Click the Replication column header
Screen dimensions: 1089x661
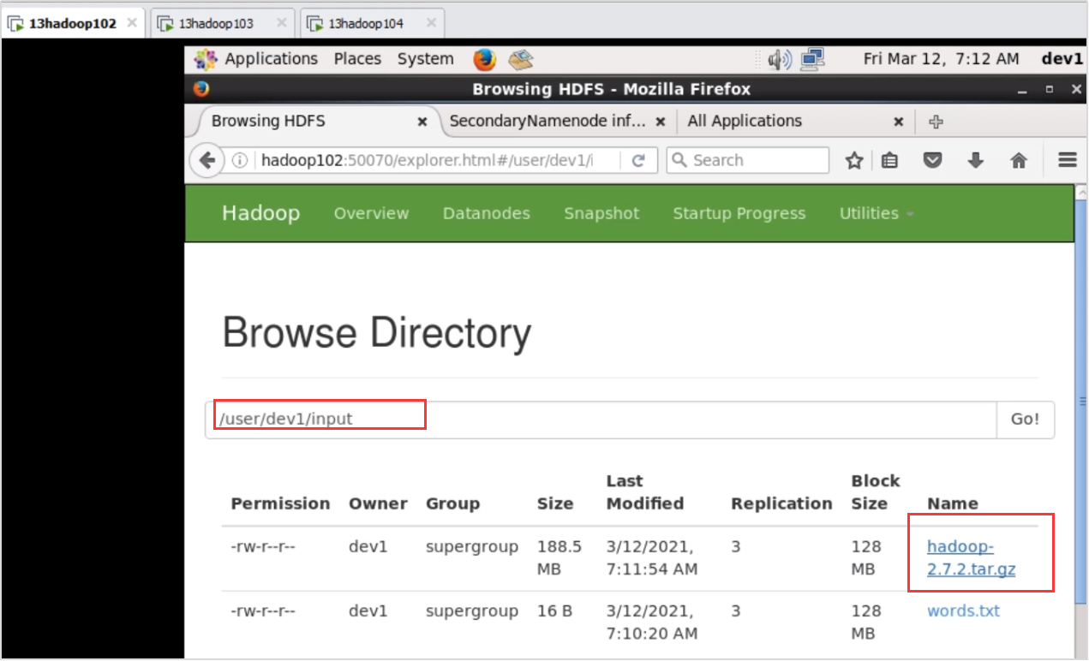click(x=781, y=503)
